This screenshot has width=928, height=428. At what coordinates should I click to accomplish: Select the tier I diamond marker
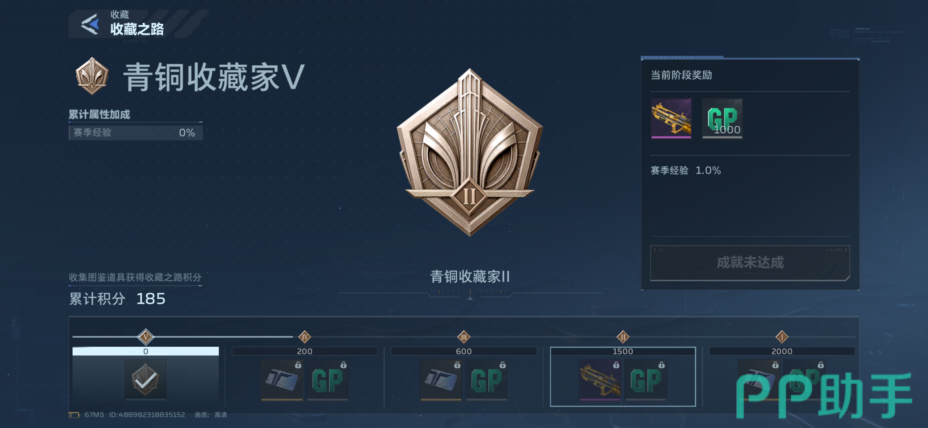782,337
